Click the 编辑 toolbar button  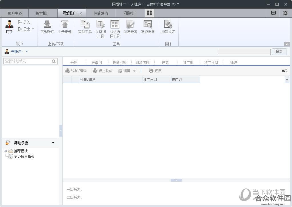124,71
